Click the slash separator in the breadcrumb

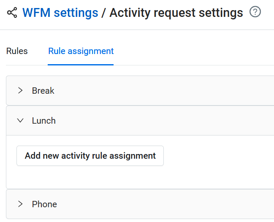pyautogui.click(x=104, y=13)
